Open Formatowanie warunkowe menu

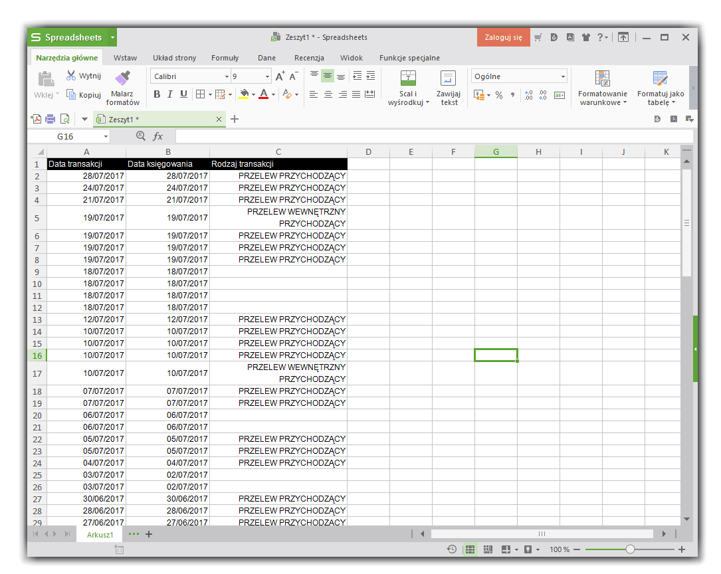(602, 88)
